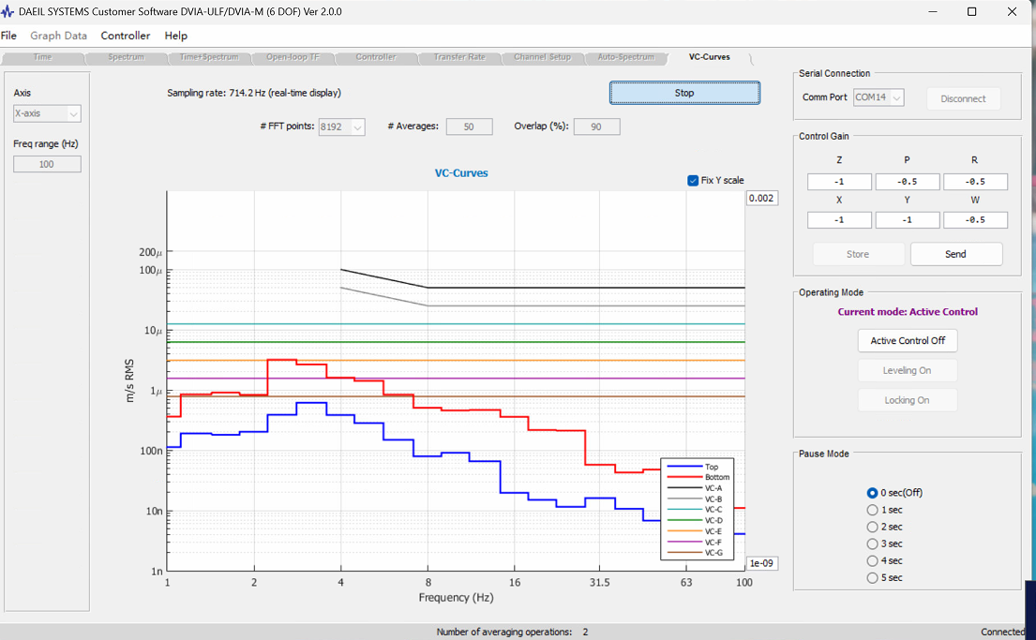Click the Y-axis lower limit 1e-09 field
1036x640 pixels.
(762, 563)
